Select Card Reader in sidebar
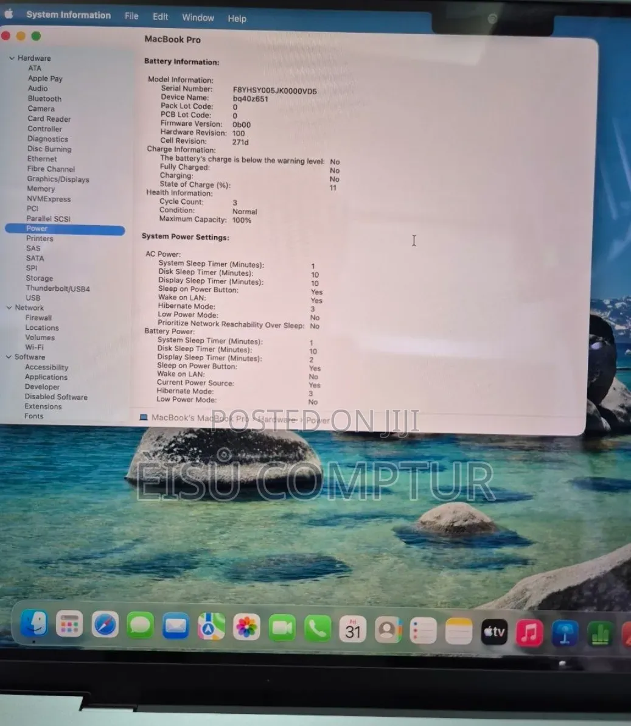Viewport: 631px width, 726px height. click(49, 119)
